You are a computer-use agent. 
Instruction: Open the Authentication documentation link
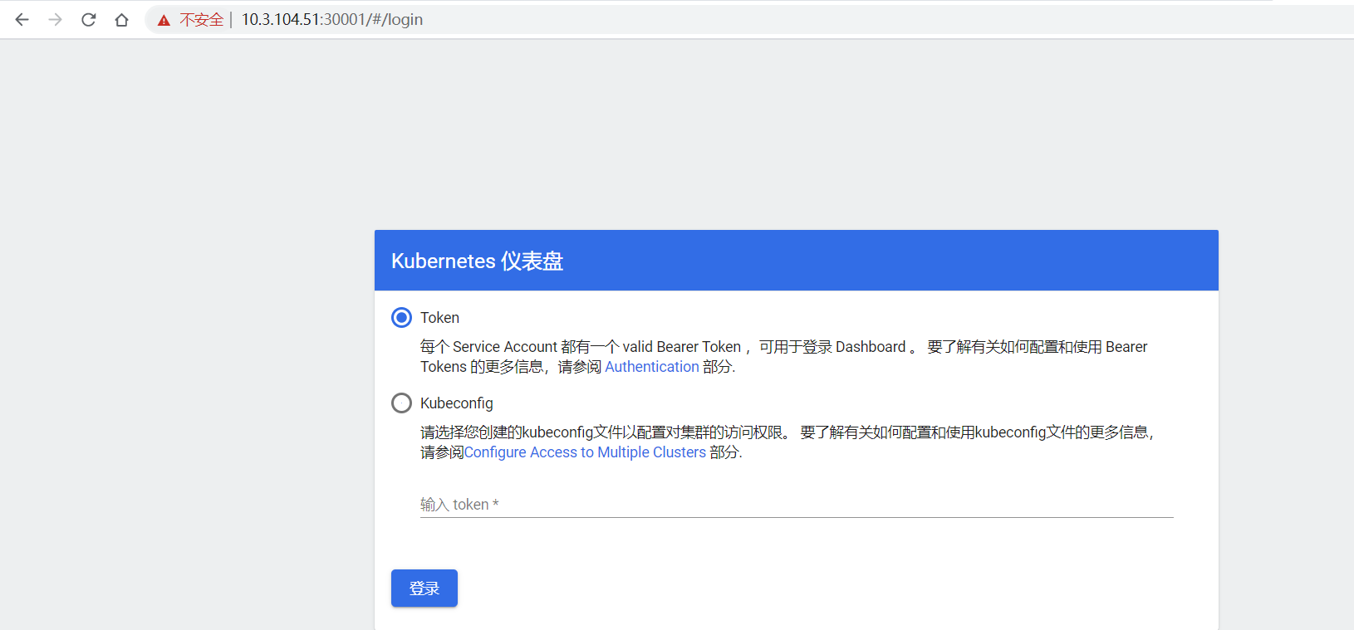pos(652,367)
